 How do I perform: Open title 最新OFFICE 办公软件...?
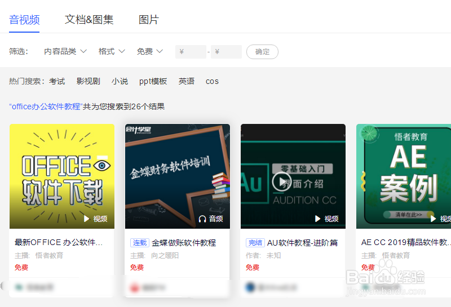click(x=59, y=242)
